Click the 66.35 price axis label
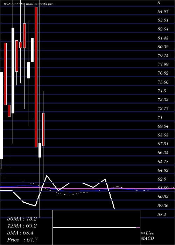175x245 pixels. (x=163, y=152)
